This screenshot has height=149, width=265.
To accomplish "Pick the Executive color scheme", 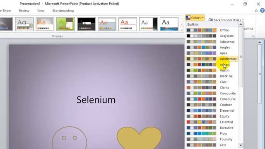I will tap(212, 128).
